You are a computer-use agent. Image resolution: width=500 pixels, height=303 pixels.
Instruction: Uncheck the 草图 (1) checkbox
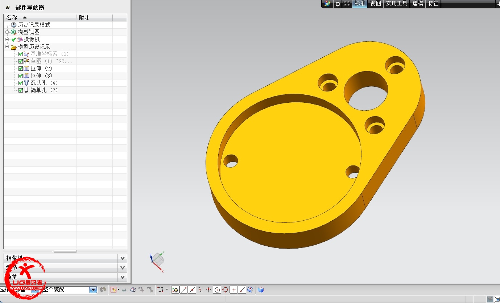pyautogui.click(x=21, y=61)
